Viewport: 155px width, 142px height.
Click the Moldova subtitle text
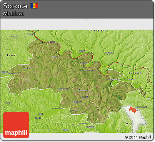13,13
